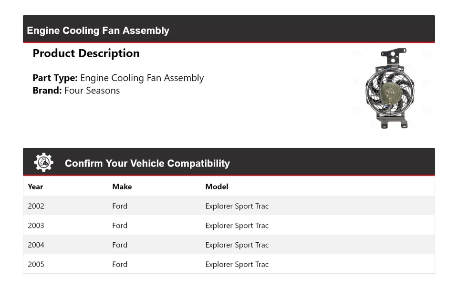This screenshot has width=458, height=289.
Task: Click the Brand Four Seasons line
Action: point(76,91)
